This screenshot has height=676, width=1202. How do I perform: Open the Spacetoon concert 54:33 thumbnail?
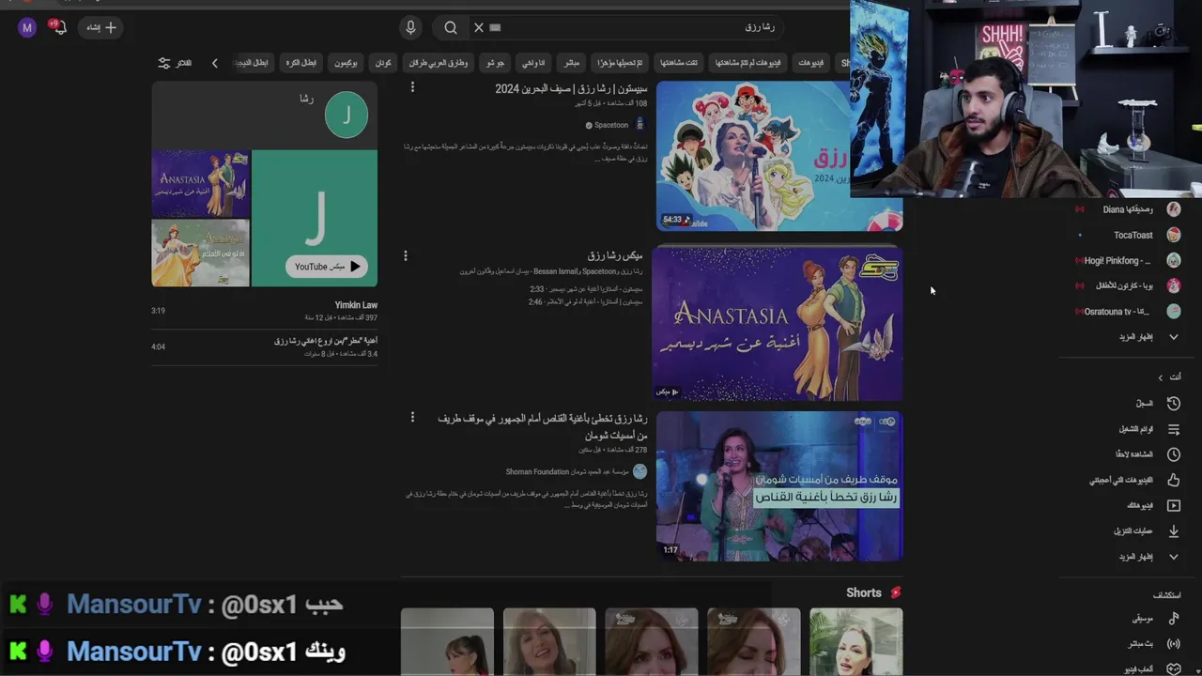[778, 156]
